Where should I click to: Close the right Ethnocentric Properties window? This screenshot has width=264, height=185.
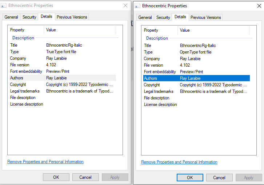point(259,6)
